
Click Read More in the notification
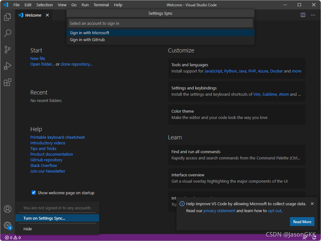[x=302, y=222]
